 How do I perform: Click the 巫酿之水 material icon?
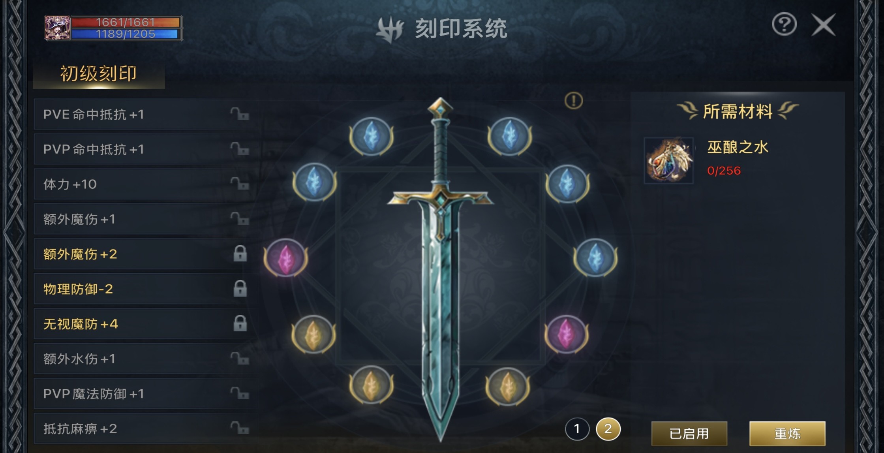point(669,160)
